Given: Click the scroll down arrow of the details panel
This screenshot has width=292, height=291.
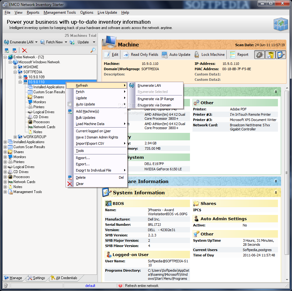Looking at the screenshot, I should tap(287, 280).
